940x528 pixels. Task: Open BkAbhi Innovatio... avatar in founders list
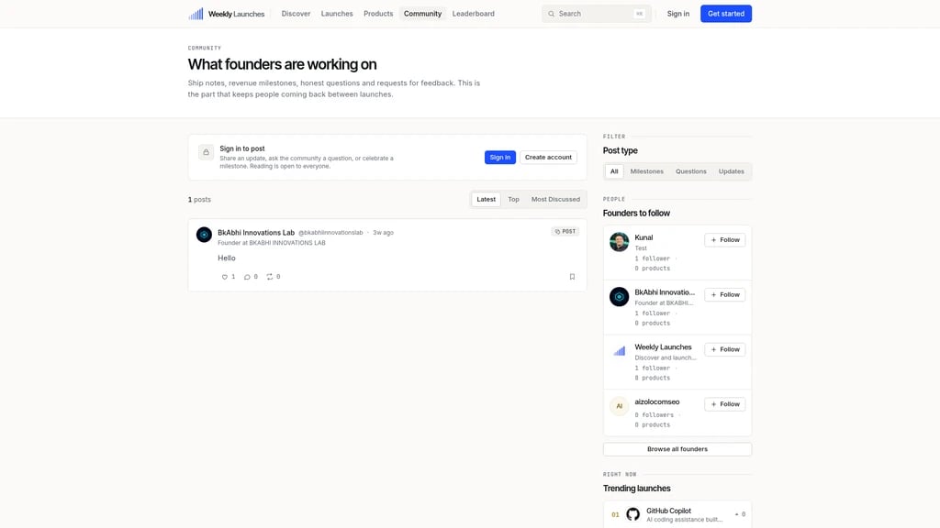620,297
